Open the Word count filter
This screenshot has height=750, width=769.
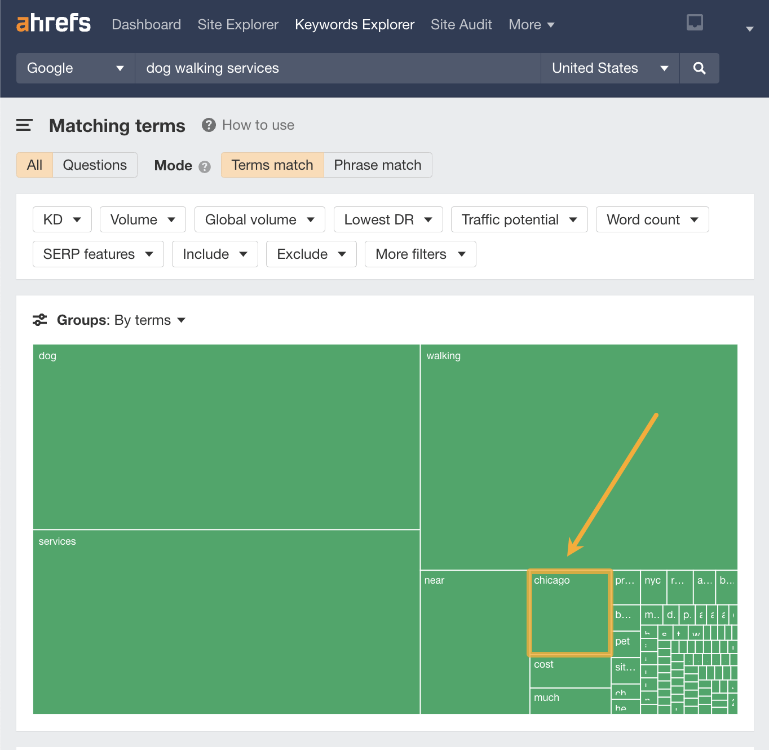[652, 219]
